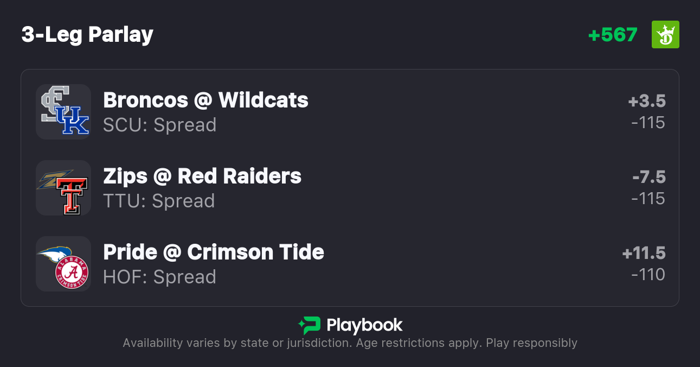The width and height of the screenshot is (700, 367).
Task: Click the +567 parlay odds
Action: coord(613,35)
